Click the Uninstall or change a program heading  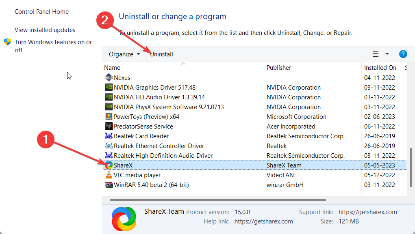point(173,16)
